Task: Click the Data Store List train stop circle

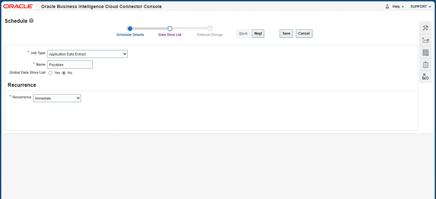Action: (170, 28)
